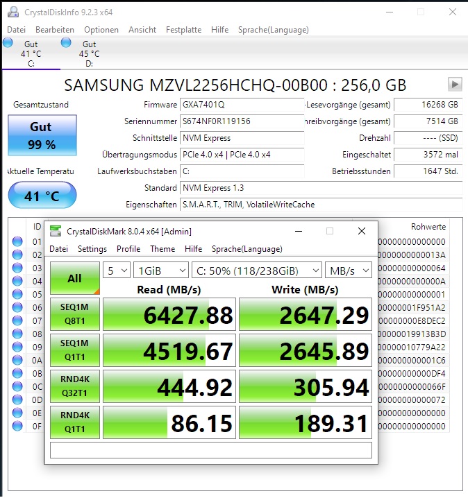The height and width of the screenshot is (498, 468).
Task: Open Datei menu in CrystalDiskInfo
Action: (16, 30)
